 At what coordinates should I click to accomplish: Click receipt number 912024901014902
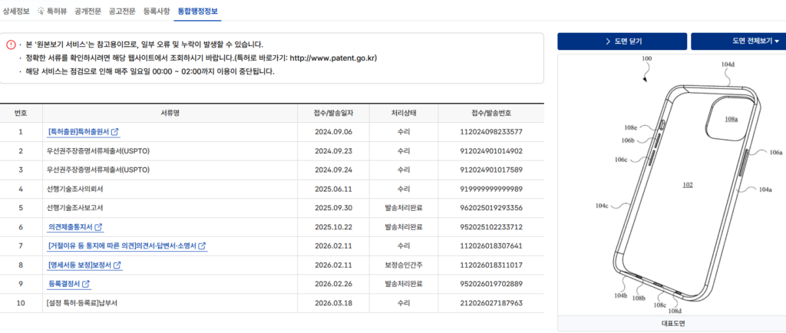point(490,150)
